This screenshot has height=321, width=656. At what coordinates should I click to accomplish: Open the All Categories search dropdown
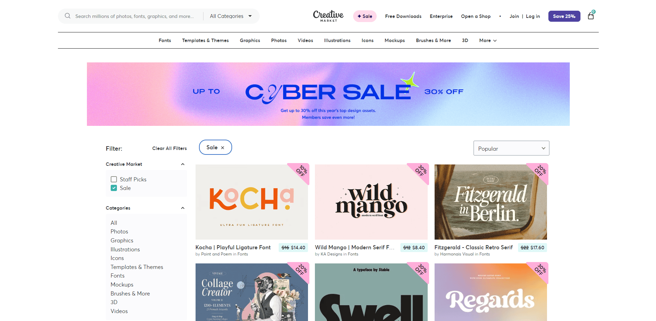[231, 16]
